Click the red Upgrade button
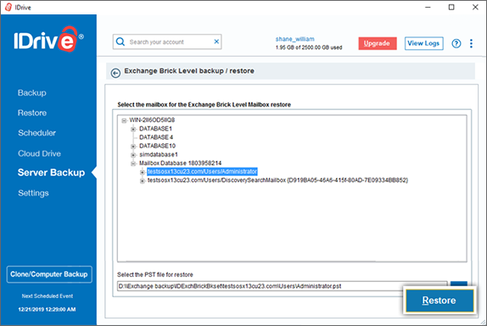This screenshot has width=487, height=326. click(378, 43)
